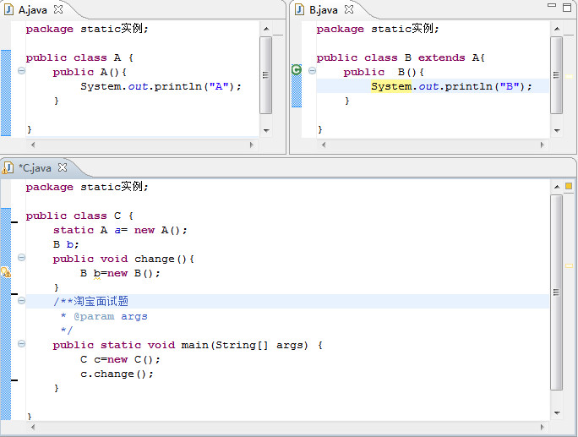This screenshot has width=578, height=437.
Task: Select the B.java editor tab
Action: pos(324,10)
